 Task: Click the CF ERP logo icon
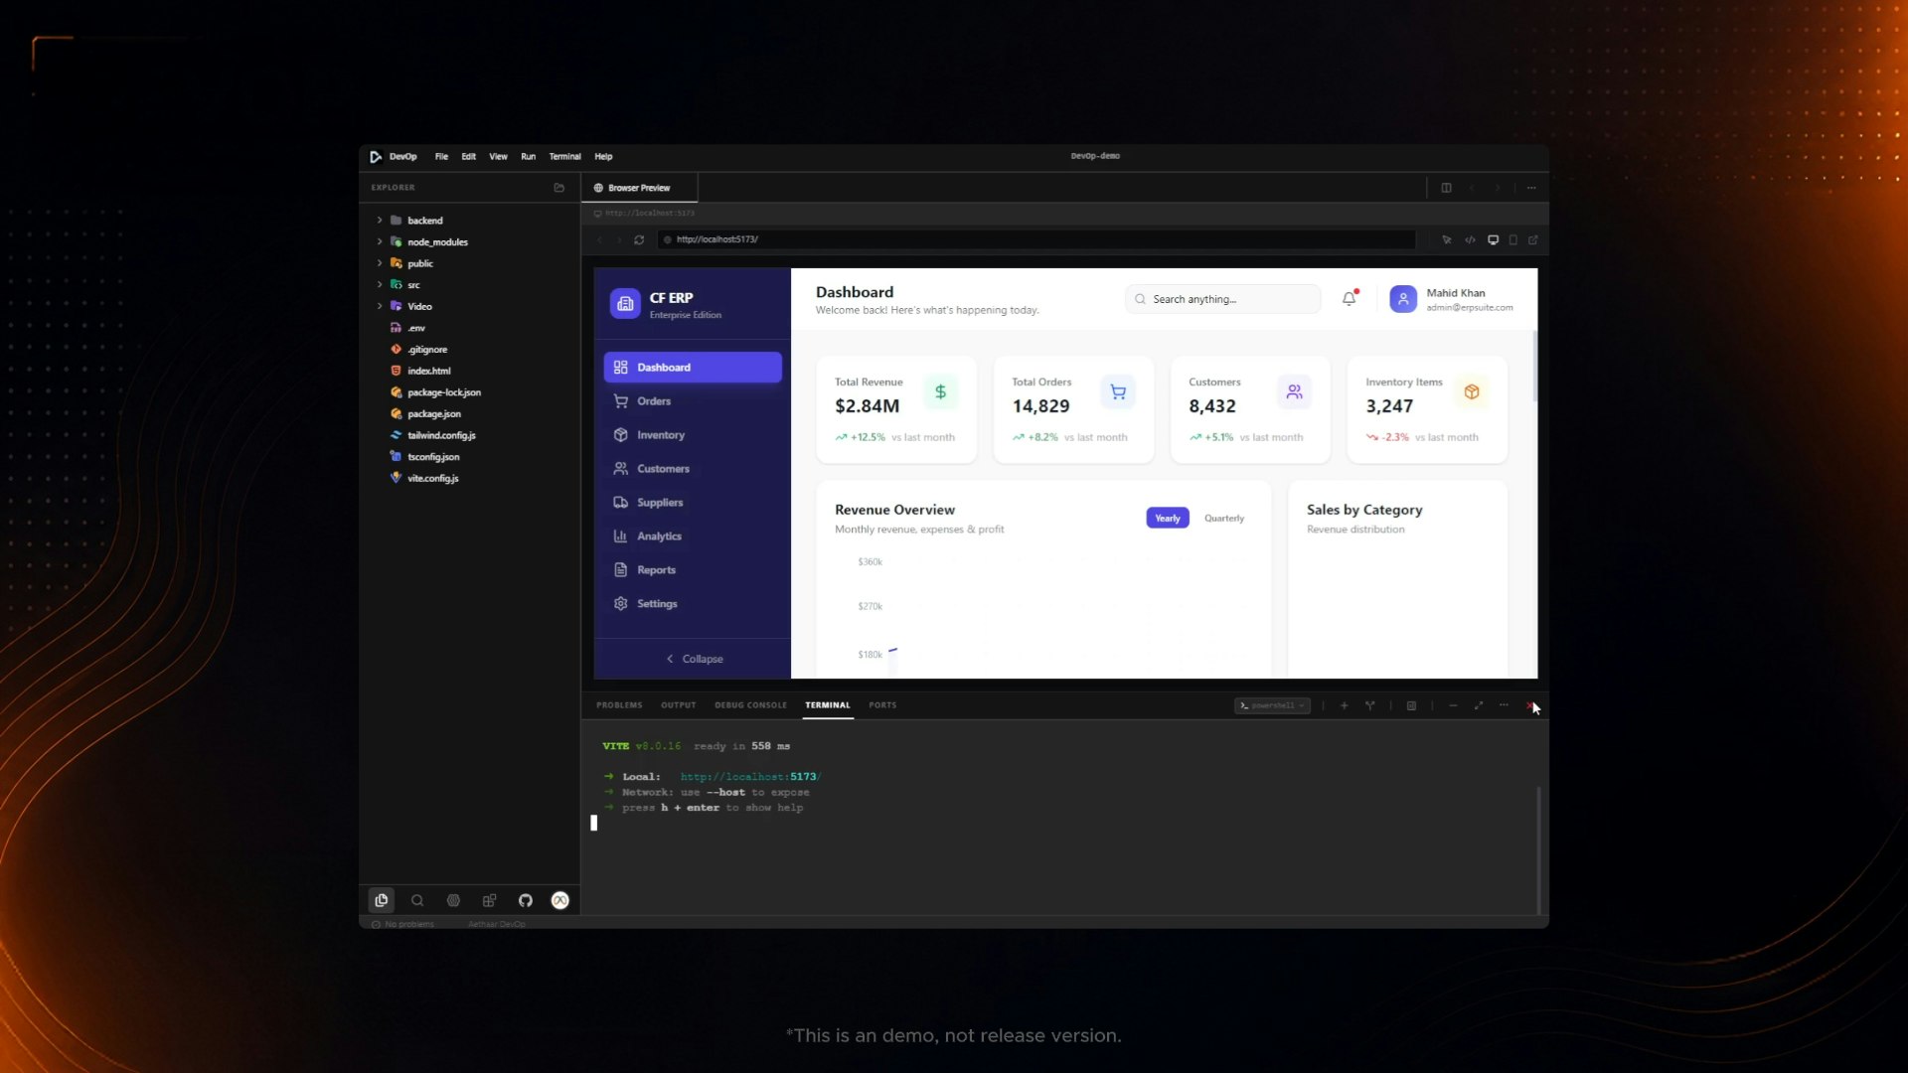point(625,304)
